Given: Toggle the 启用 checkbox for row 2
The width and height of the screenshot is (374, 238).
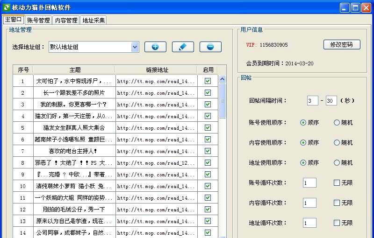Looking at the screenshot, I should click(x=208, y=93).
